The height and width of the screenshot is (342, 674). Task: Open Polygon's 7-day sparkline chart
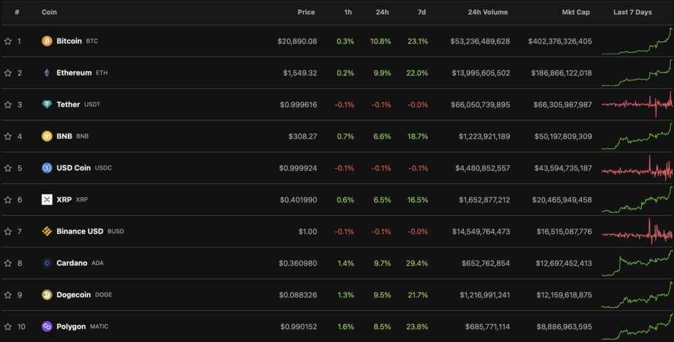click(x=637, y=326)
